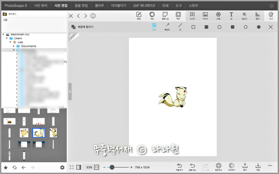Switch to GIF 애니메이션 tab
This screenshot has height=174, width=279.
[144, 6]
